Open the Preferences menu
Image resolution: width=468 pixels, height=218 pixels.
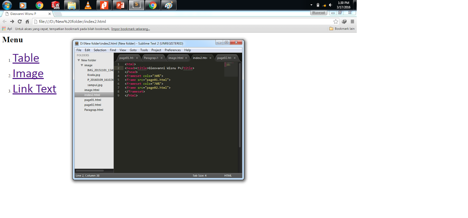[x=173, y=50]
